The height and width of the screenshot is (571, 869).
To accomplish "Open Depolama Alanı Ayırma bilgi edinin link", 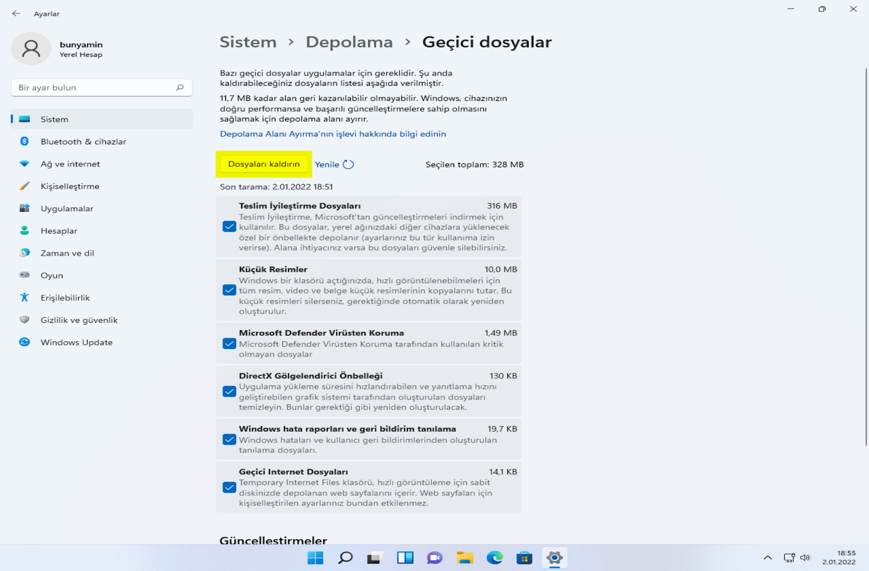I will coord(333,134).
